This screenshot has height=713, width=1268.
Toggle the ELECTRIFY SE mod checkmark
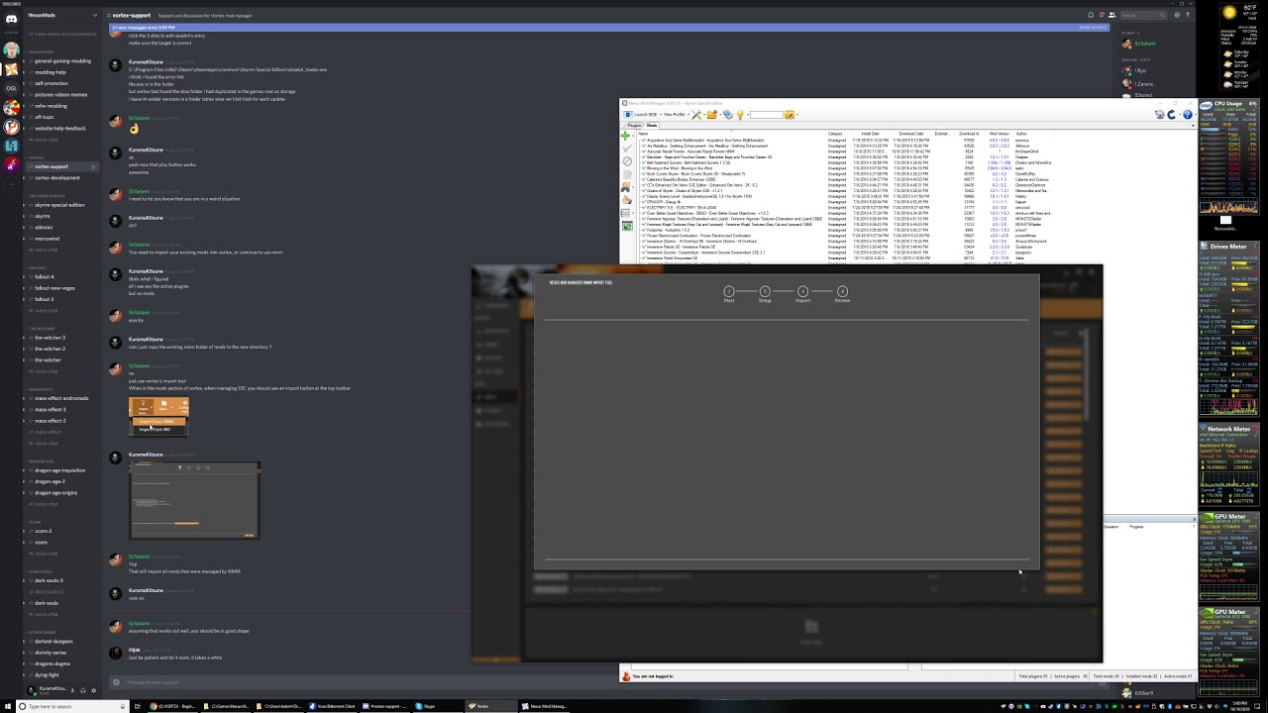click(642, 207)
